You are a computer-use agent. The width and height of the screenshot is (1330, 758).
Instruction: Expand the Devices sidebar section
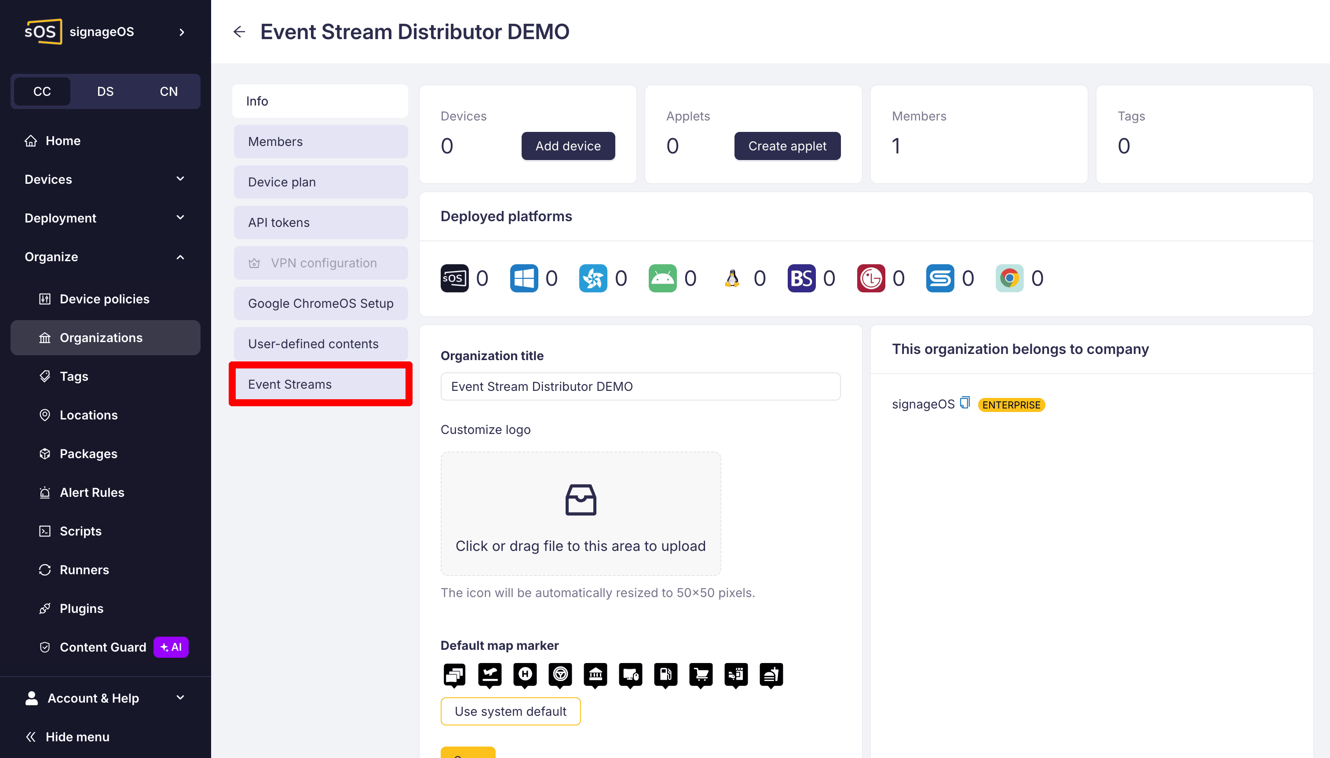(x=105, y=179)
